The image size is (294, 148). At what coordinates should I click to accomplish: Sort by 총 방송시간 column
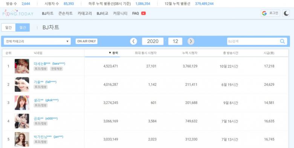(x=230, y=53)
